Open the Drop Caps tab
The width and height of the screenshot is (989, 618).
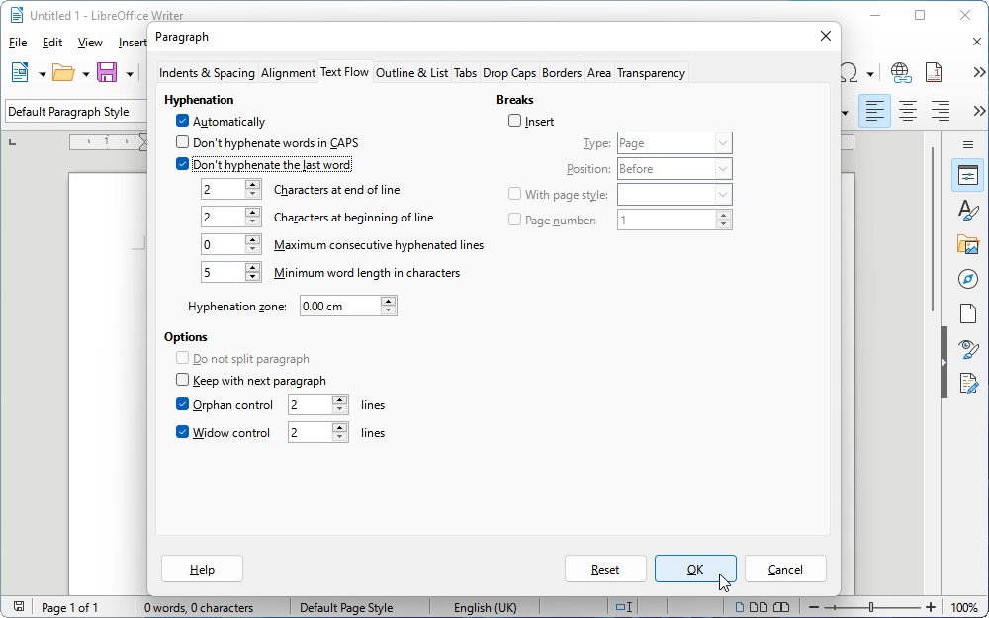(509, 73)
